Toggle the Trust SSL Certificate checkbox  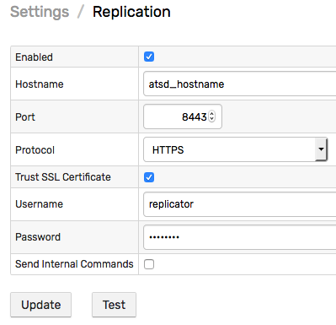point(149,177)
